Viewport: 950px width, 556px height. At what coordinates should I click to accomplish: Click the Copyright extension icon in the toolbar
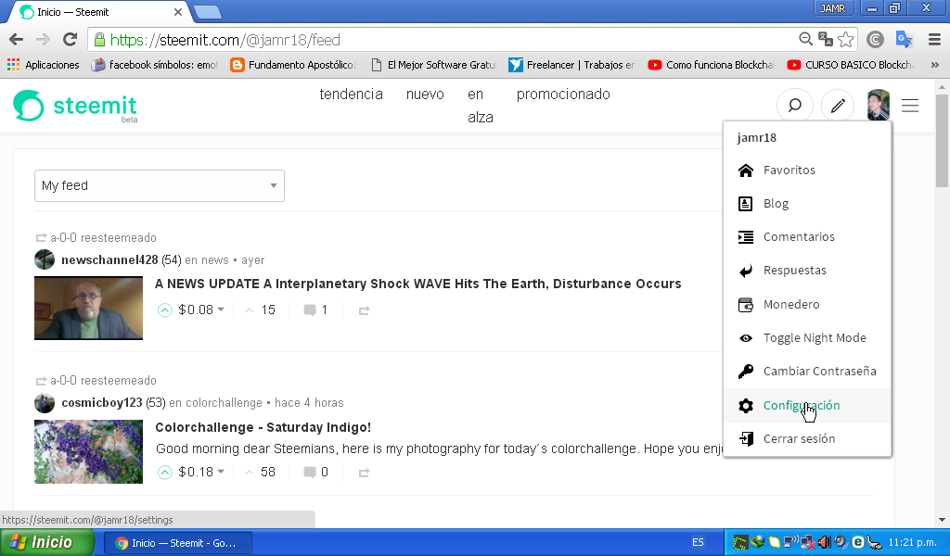pyautogui.click(x=875, y=40)
